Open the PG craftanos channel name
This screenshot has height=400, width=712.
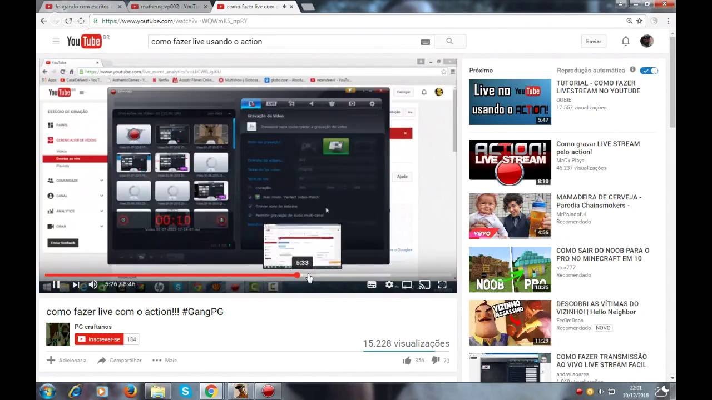click(x=93, y=327)
